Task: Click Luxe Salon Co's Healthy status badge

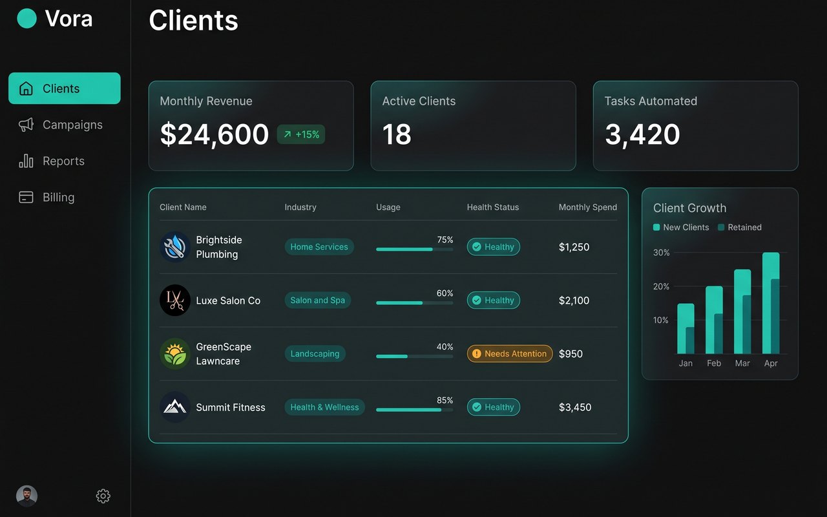Action: [x=494, y=300]
